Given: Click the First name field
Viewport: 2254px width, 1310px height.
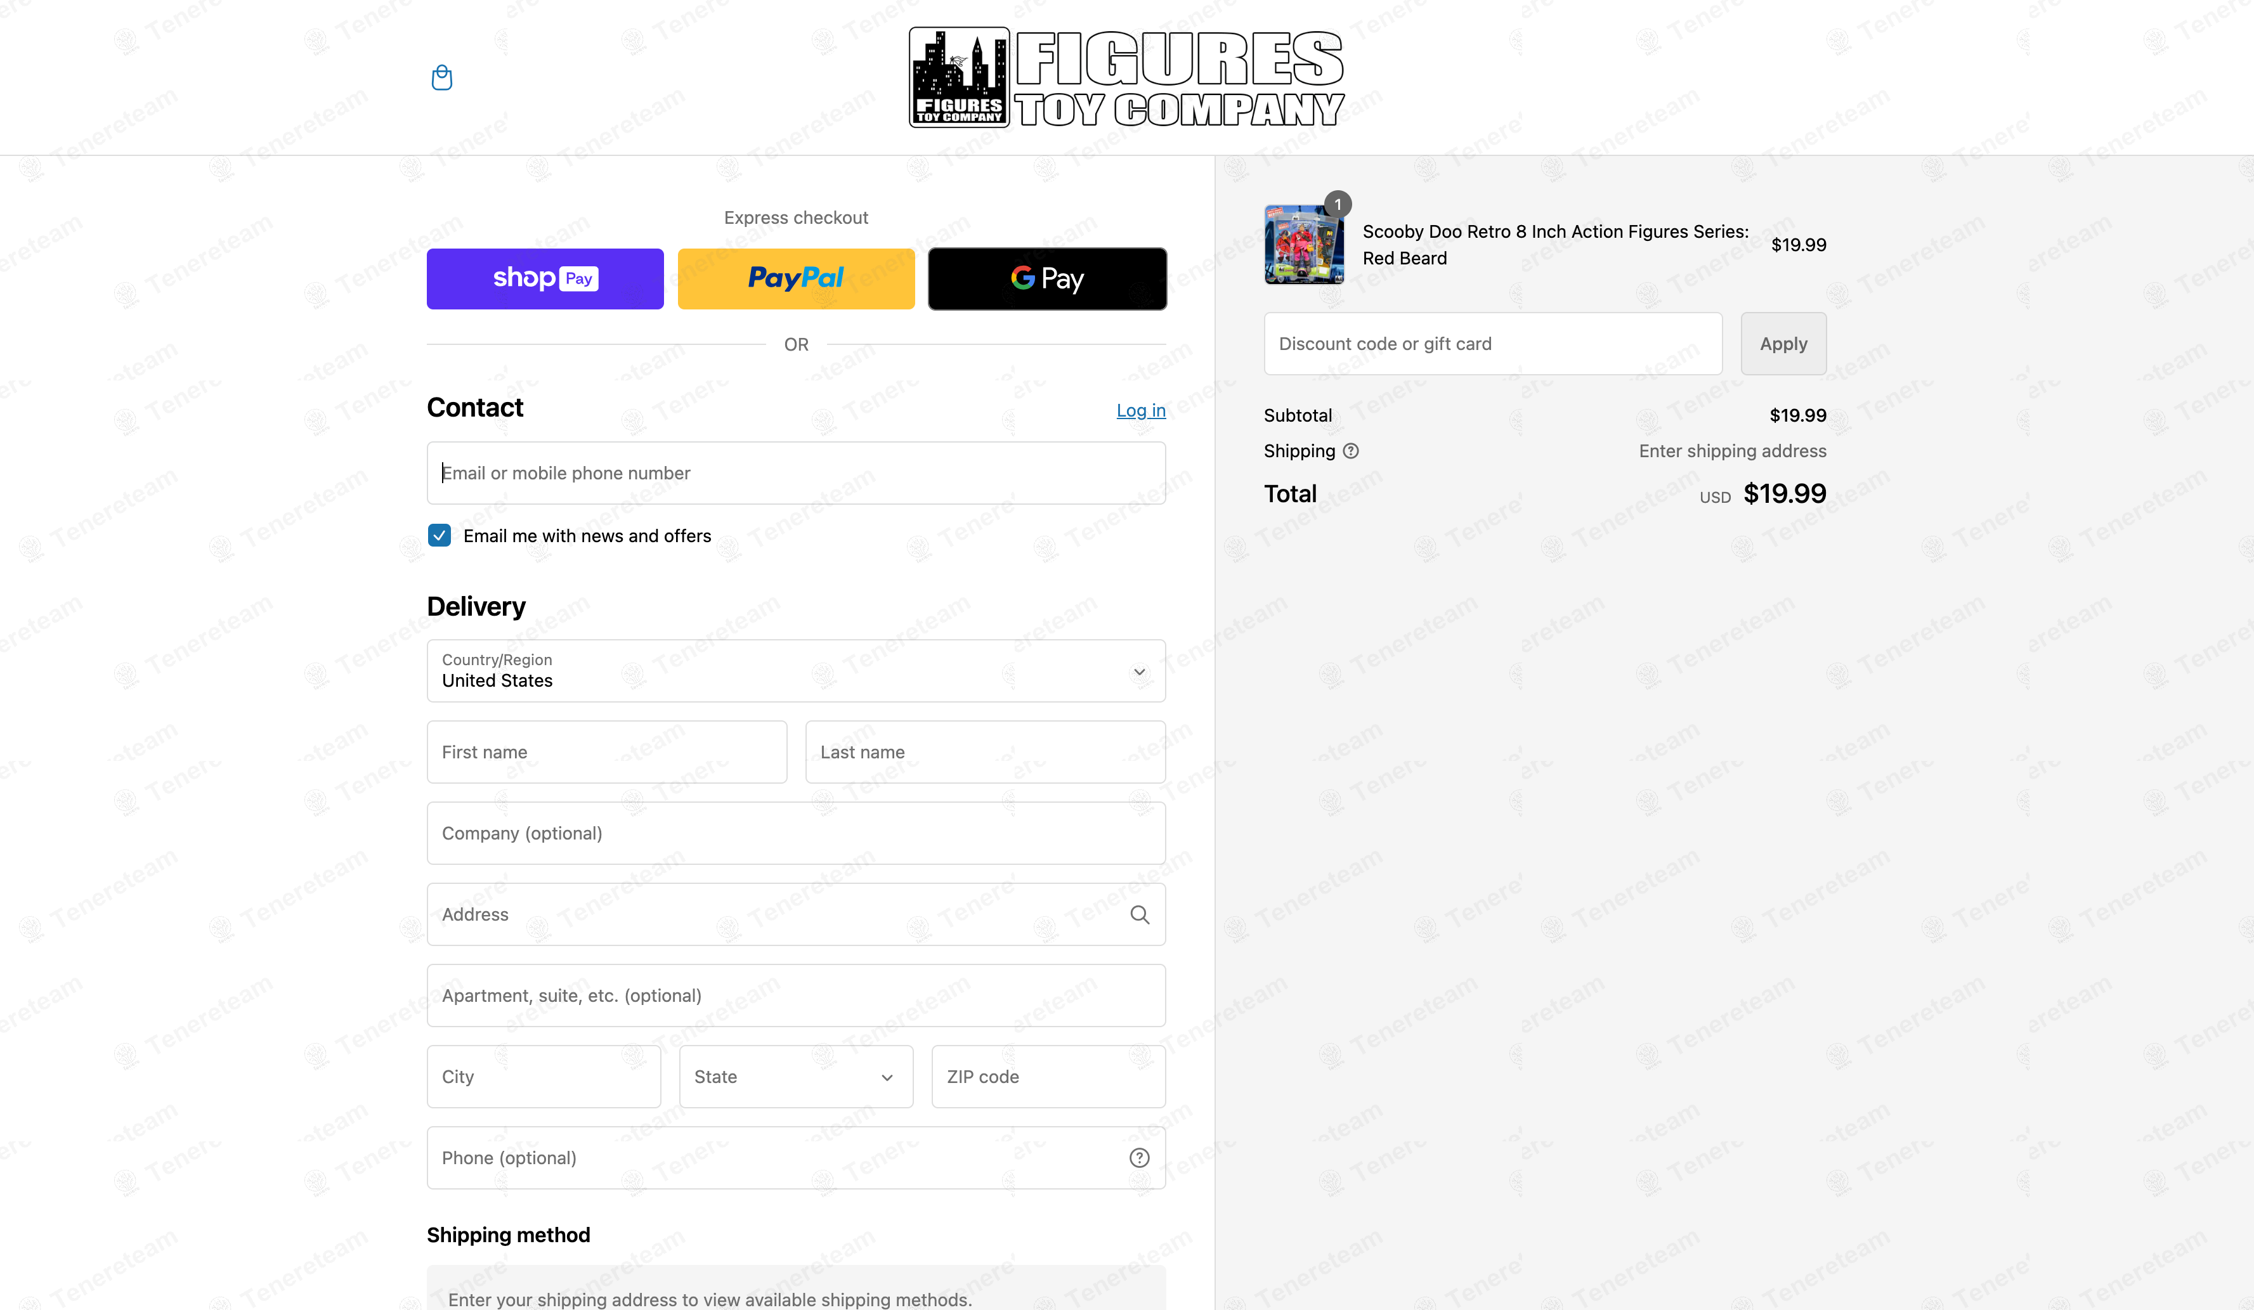Looking at the screenshot, I should click(606, 752).
